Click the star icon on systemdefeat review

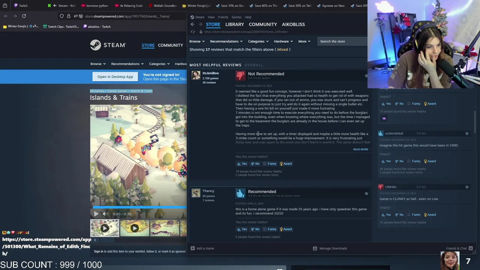pyautogui.click(x=467, y=133)
